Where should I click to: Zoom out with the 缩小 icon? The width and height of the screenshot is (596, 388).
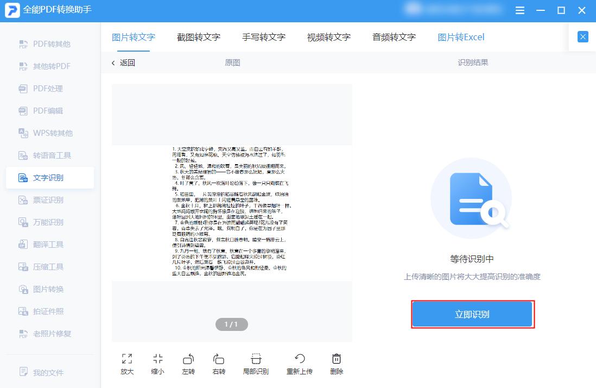pos(157,363)
